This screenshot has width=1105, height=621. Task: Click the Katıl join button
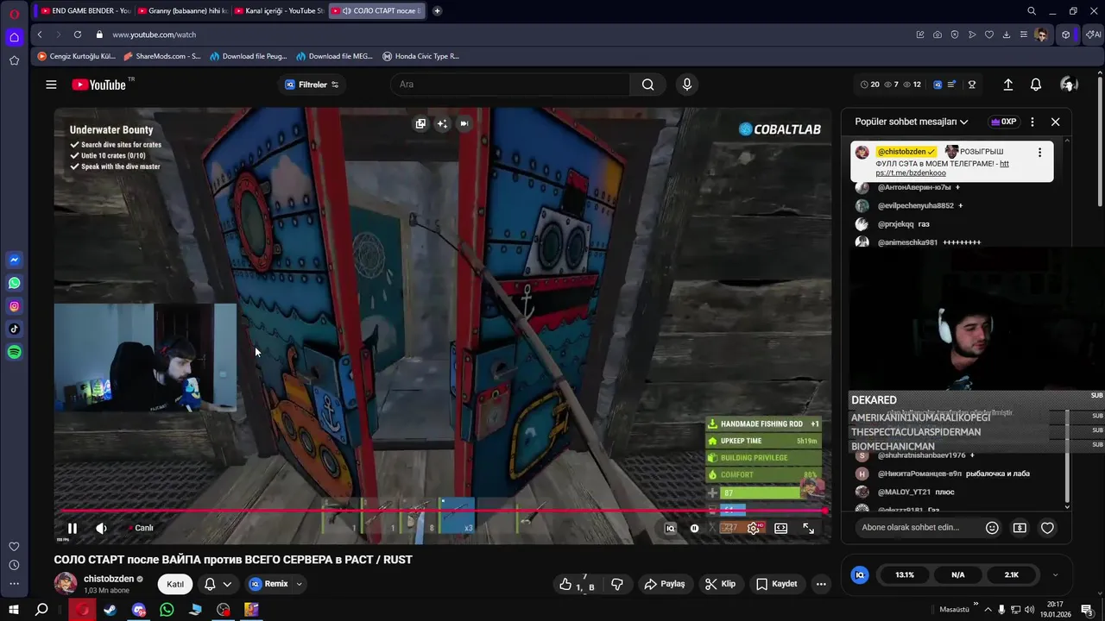(x=175, y=584)
